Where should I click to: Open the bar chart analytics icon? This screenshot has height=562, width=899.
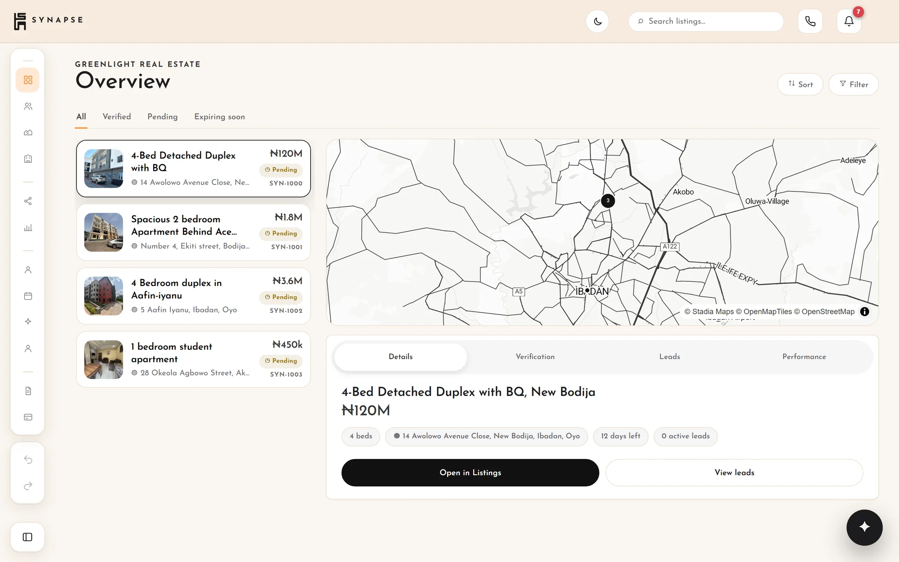tap(28, 227)
